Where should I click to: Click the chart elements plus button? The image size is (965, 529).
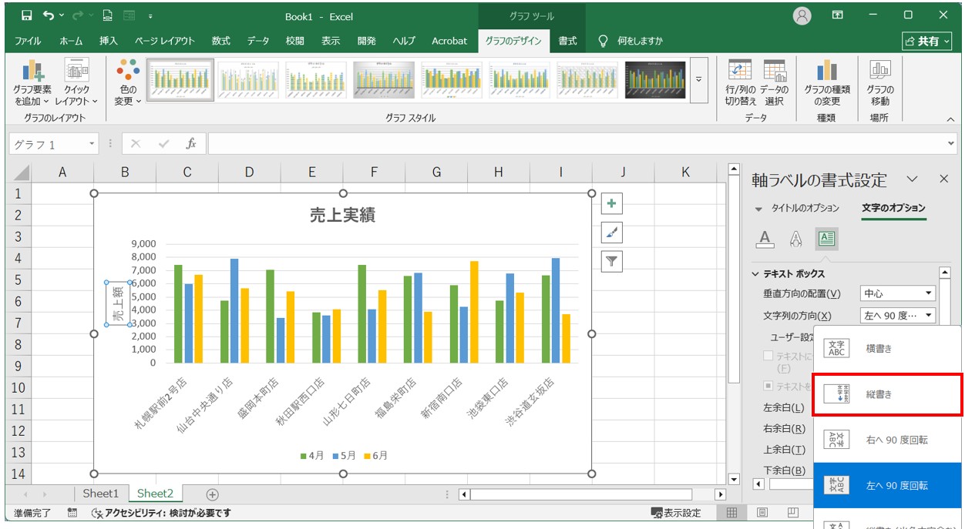point(611,203)
